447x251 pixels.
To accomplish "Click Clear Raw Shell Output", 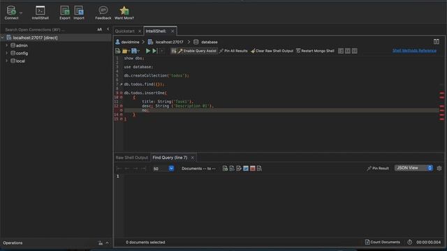I will point(272,51).
